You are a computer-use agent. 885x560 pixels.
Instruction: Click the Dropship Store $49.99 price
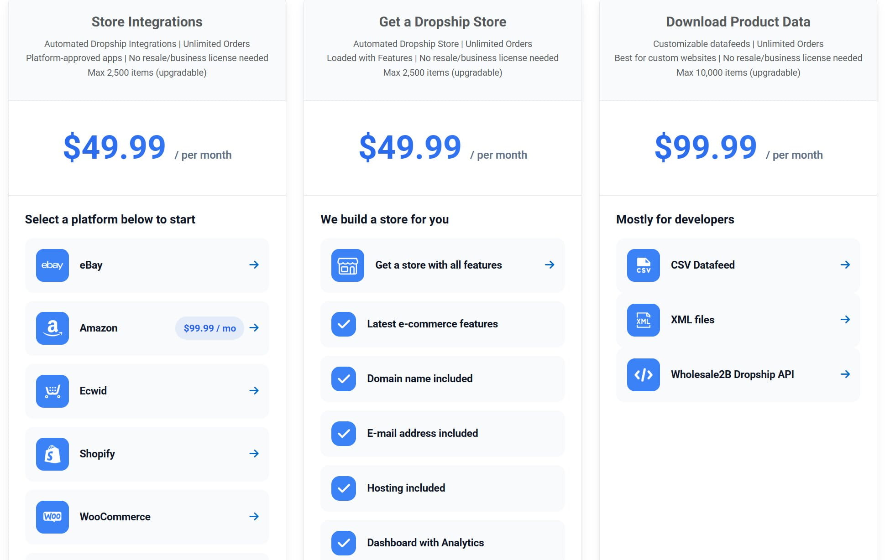(x=410, y=147)
